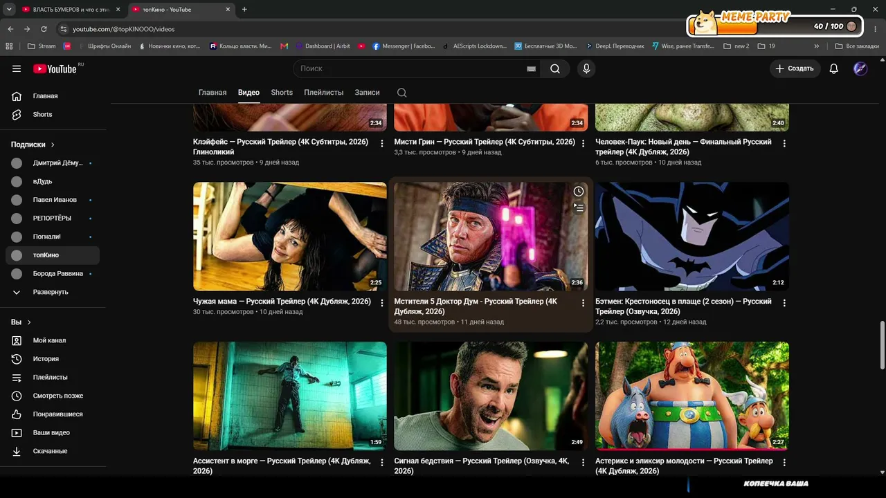Select the Видео channel tab
The width and height of the screenshot is (886, 498).
click(x=248, y=93)
